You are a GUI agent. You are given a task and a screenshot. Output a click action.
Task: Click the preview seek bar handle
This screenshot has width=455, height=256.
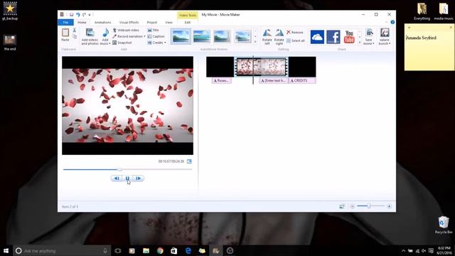[x=119, y=169]
